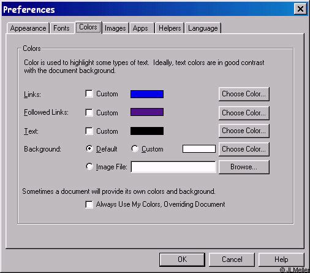Confirm preferences with OK button

tap(182, 260)
